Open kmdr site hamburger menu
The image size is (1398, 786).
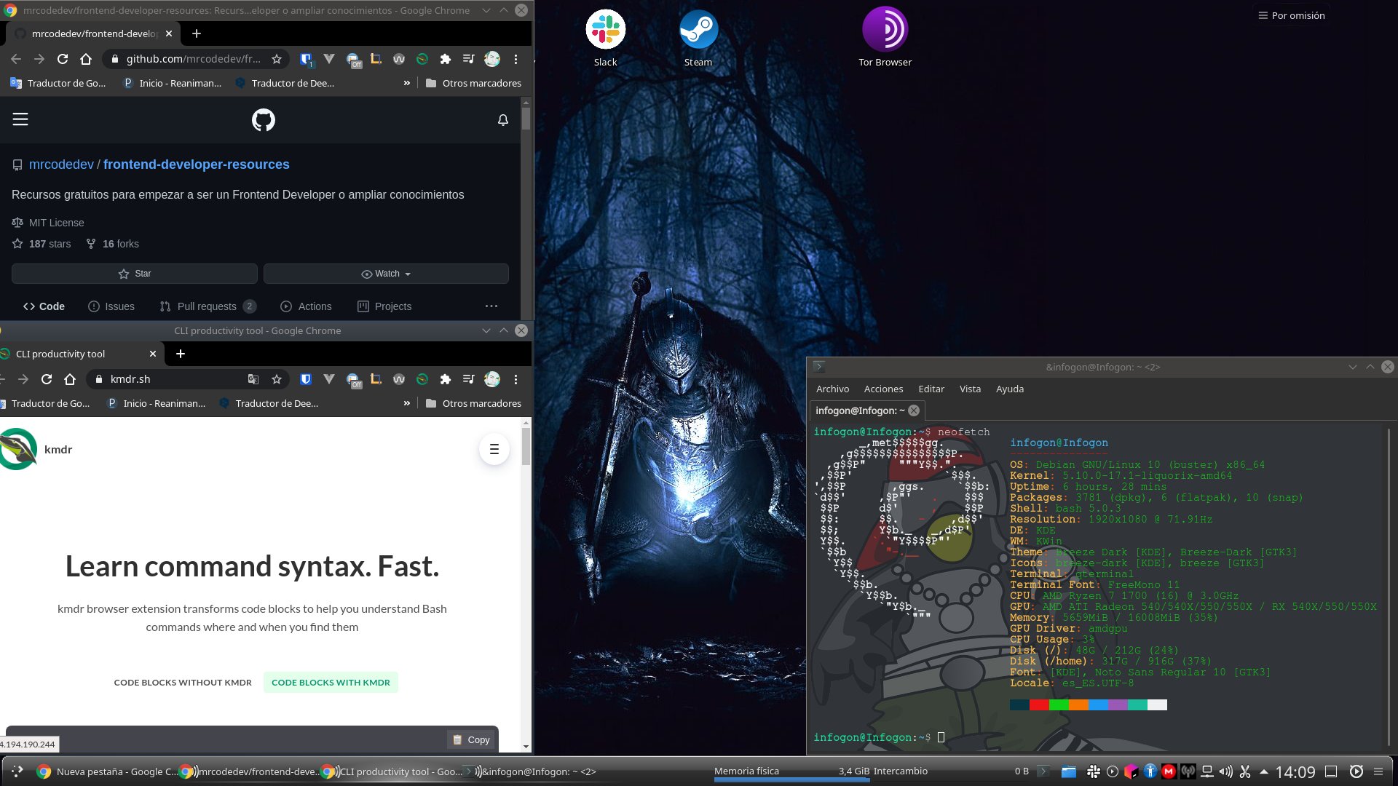tap(494, 450)
